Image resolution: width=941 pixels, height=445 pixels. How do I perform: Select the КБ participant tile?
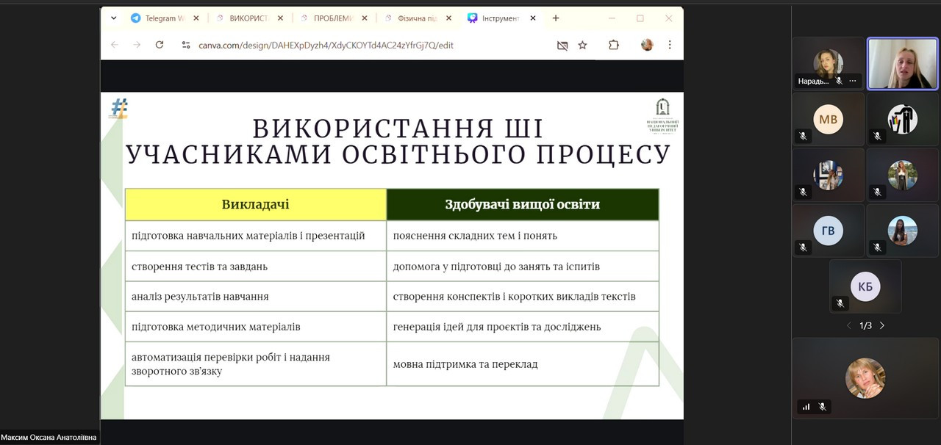click(x=865, y=286)
